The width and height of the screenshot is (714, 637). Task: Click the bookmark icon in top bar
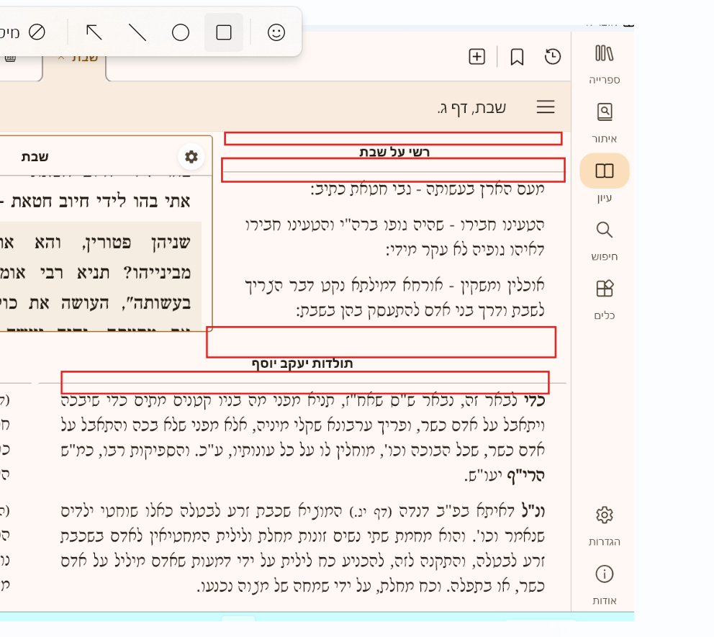click(517, 57)
